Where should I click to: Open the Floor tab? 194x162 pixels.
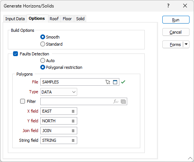click(x=67, y=19)
